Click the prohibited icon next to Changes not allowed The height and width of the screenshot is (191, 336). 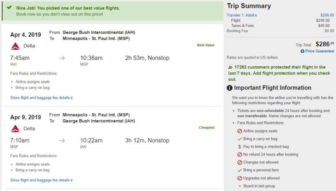[240, 162]
